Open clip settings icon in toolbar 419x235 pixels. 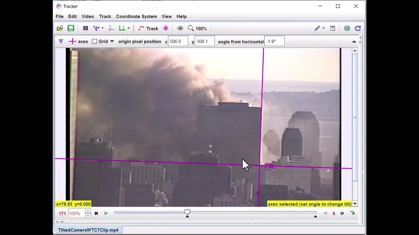(x=85, y=28)
